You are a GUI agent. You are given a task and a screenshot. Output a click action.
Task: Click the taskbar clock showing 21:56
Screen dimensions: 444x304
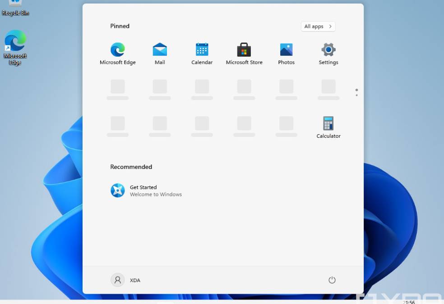409,302
